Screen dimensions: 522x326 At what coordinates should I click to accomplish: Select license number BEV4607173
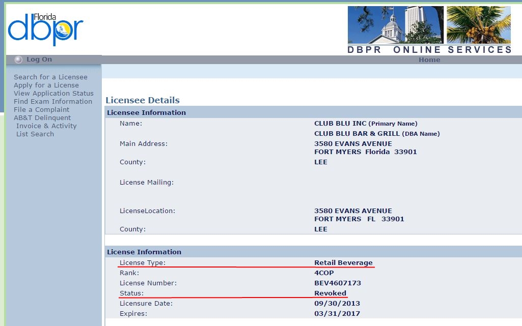point(338,283)
